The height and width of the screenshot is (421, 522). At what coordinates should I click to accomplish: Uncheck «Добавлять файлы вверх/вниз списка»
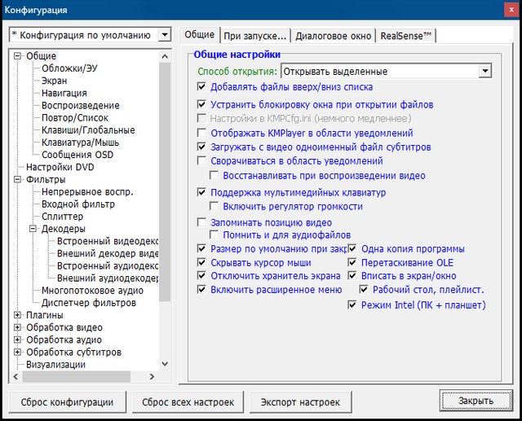[202, 86]
